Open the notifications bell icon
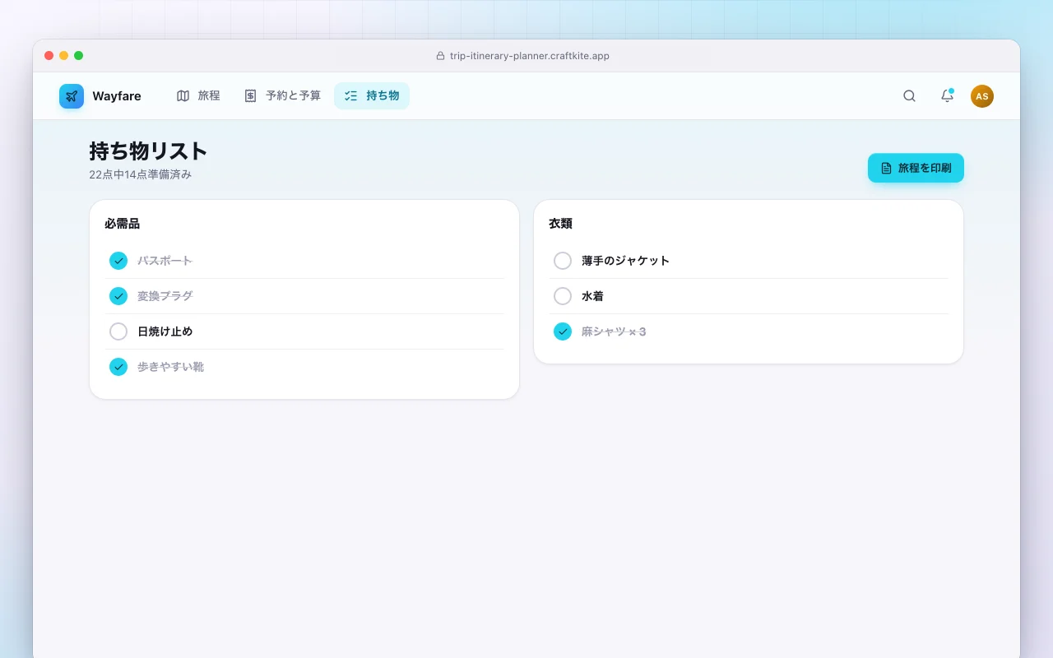Image resolution: width=1053 pixels, height=658 pixels. pyautogui.click(x=947, y=96)
